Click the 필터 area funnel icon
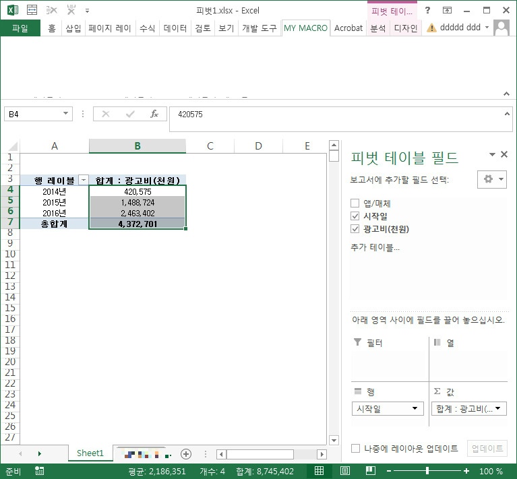This screenshot has width=517, height=479. [x=357, y=342]
